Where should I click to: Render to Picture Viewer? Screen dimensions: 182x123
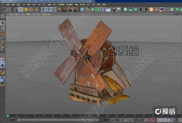[x=71, y=9]
